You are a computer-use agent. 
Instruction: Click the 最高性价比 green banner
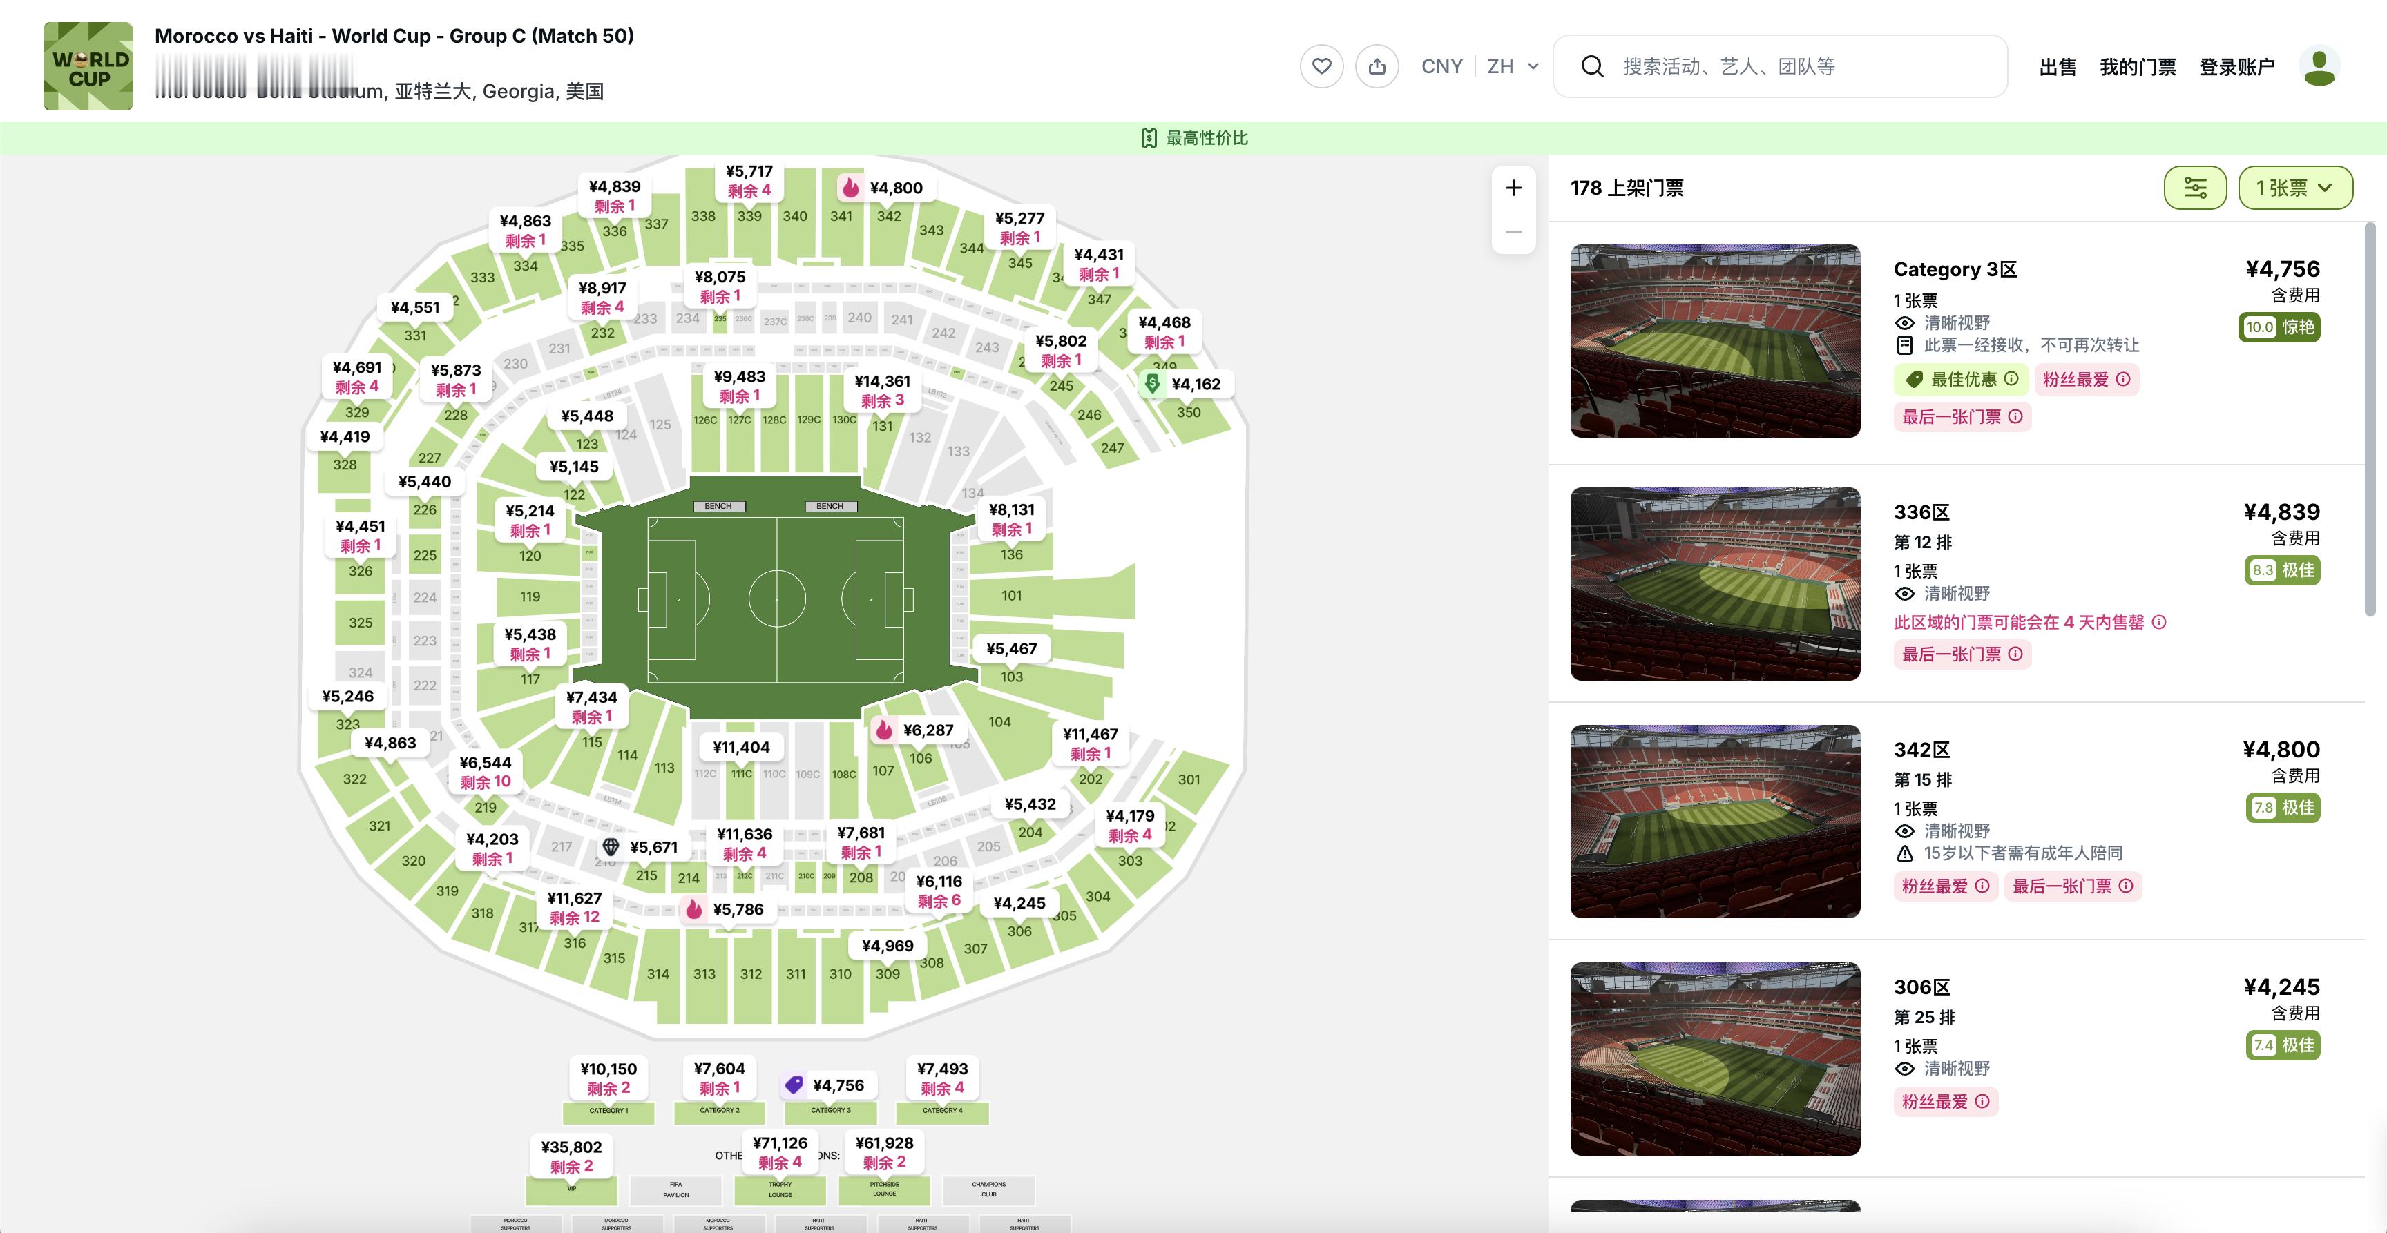[x=1193, y=138]
